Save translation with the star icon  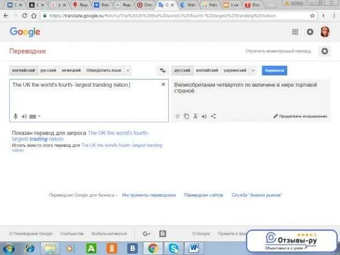(x=177, y=116)
